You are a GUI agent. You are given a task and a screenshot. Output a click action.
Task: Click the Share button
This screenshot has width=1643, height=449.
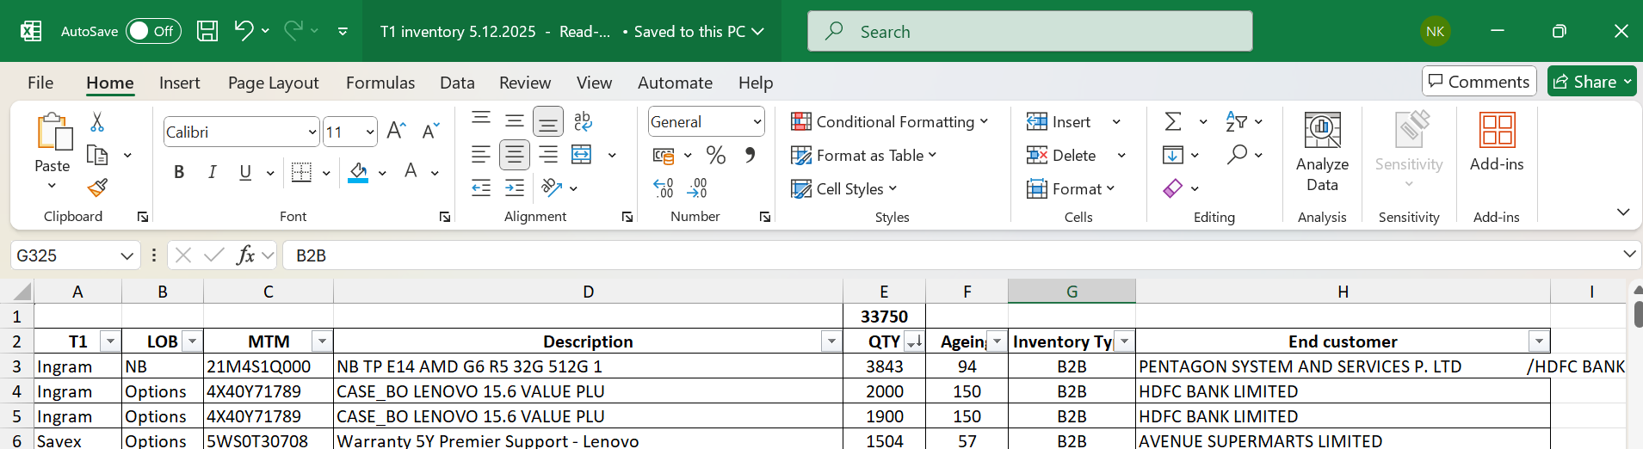pyautogui.click(x=1591, y=82)
